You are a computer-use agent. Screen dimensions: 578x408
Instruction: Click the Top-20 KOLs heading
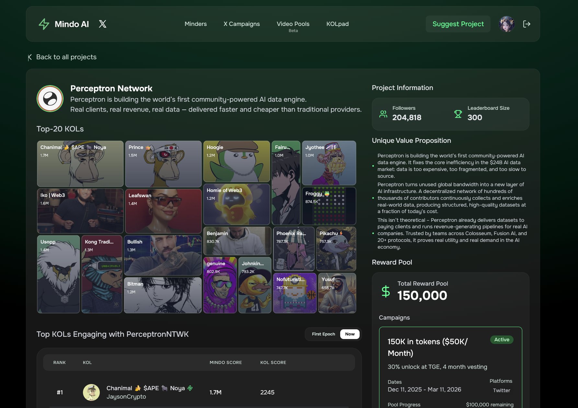(60, 129)
